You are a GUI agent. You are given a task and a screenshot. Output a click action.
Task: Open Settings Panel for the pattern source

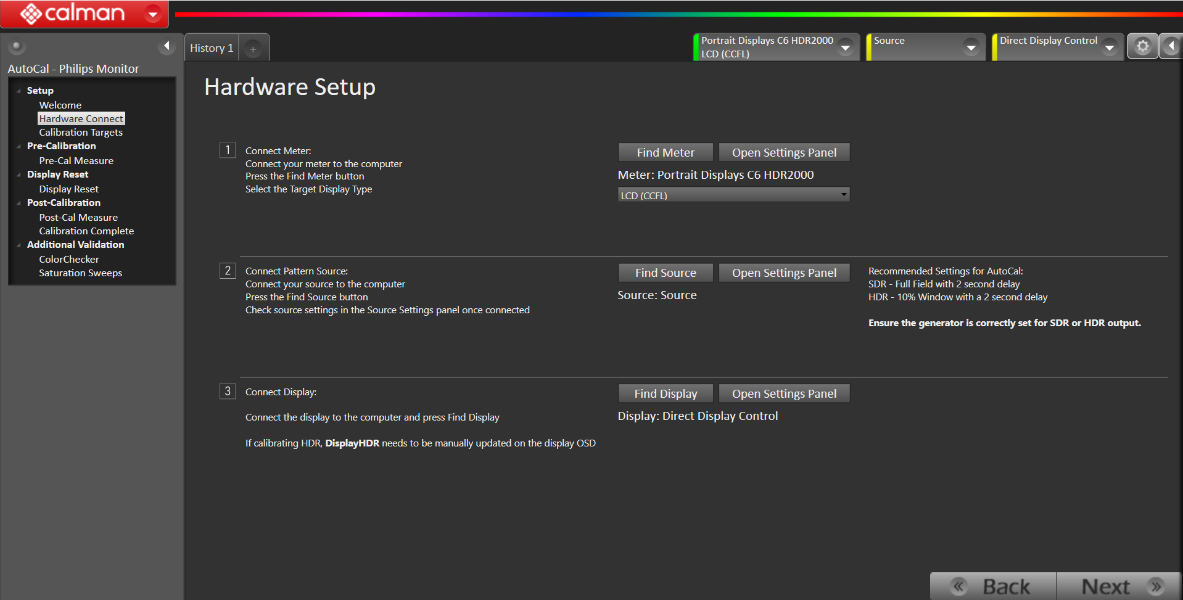pyautogui.click(x=784, y=273)
